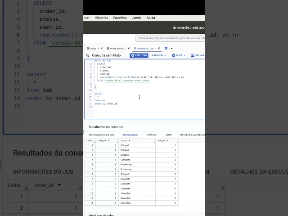Viewport: 288px width, 216px height.
Task: Open the MAIS settings menu
Action: point(179,55)
